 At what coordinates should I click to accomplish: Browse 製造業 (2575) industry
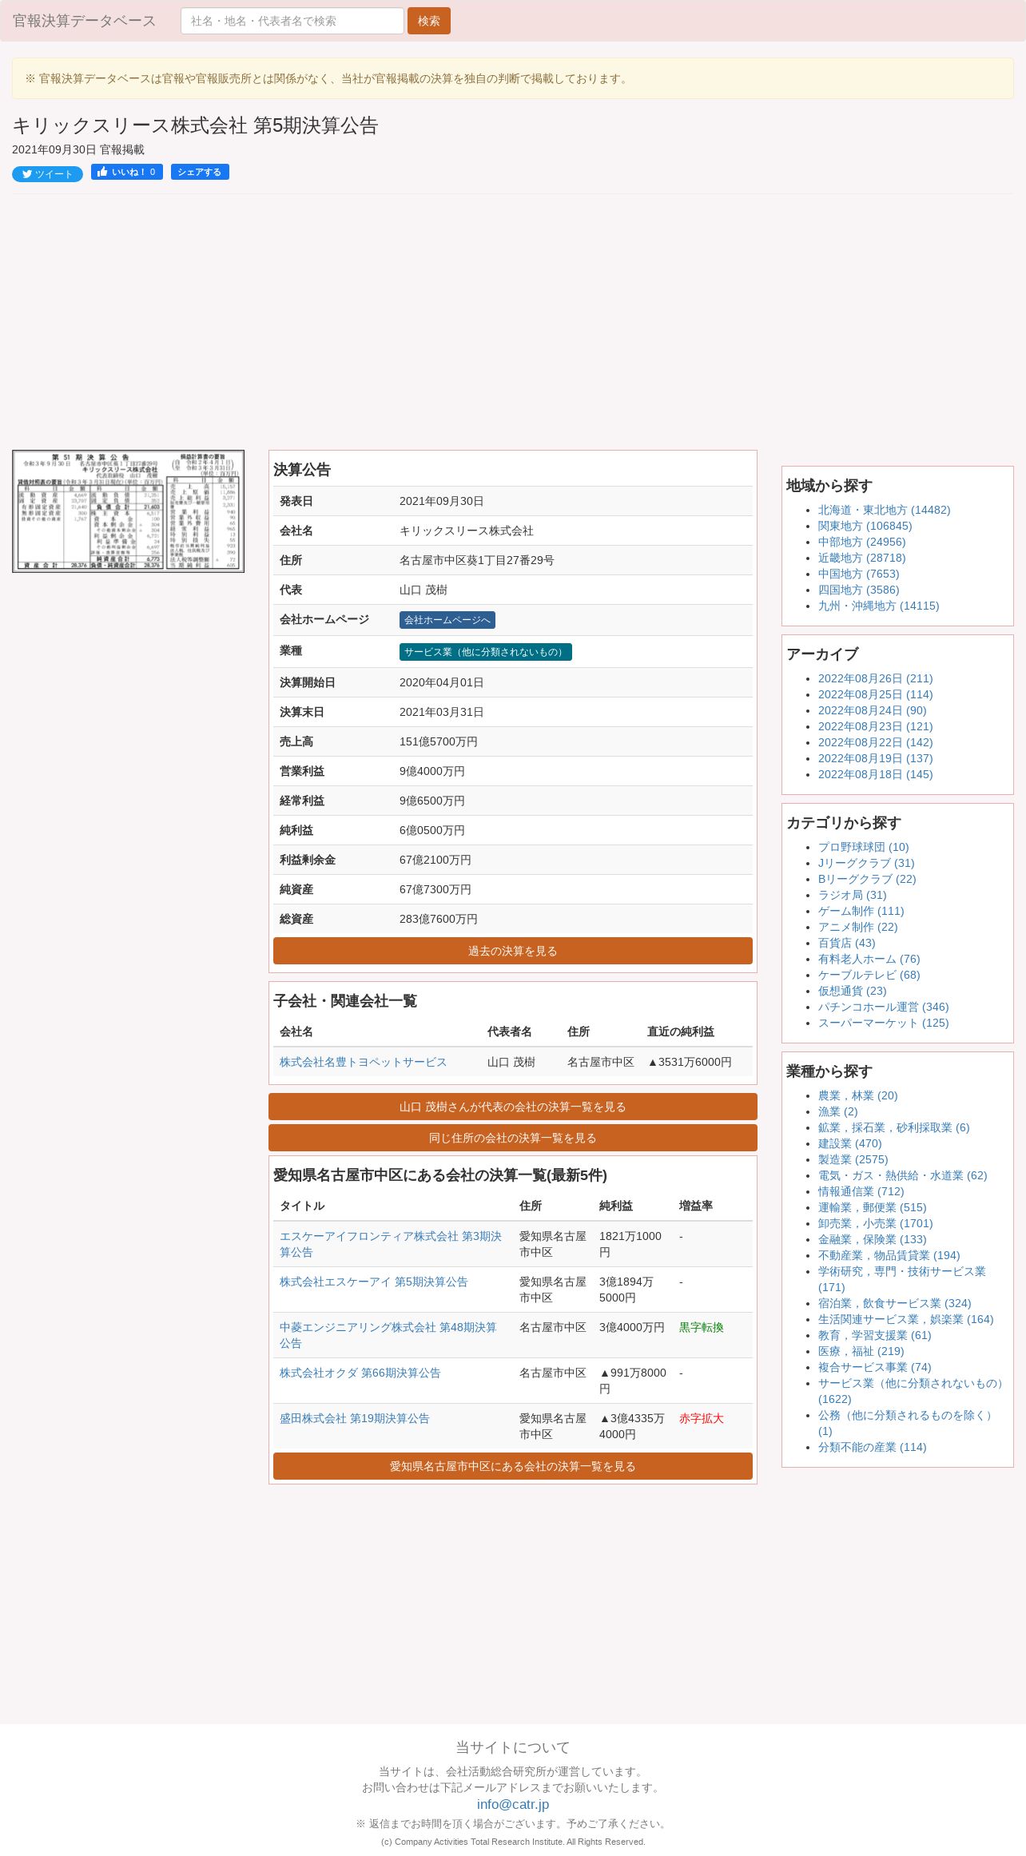853,1159
